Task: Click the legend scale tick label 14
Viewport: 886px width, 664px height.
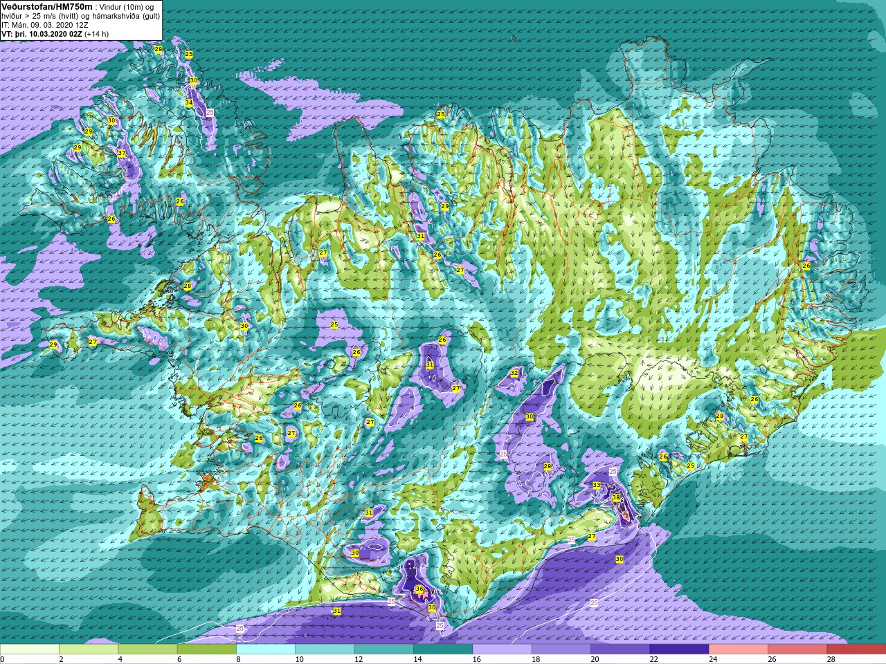Action: (418, 659)
